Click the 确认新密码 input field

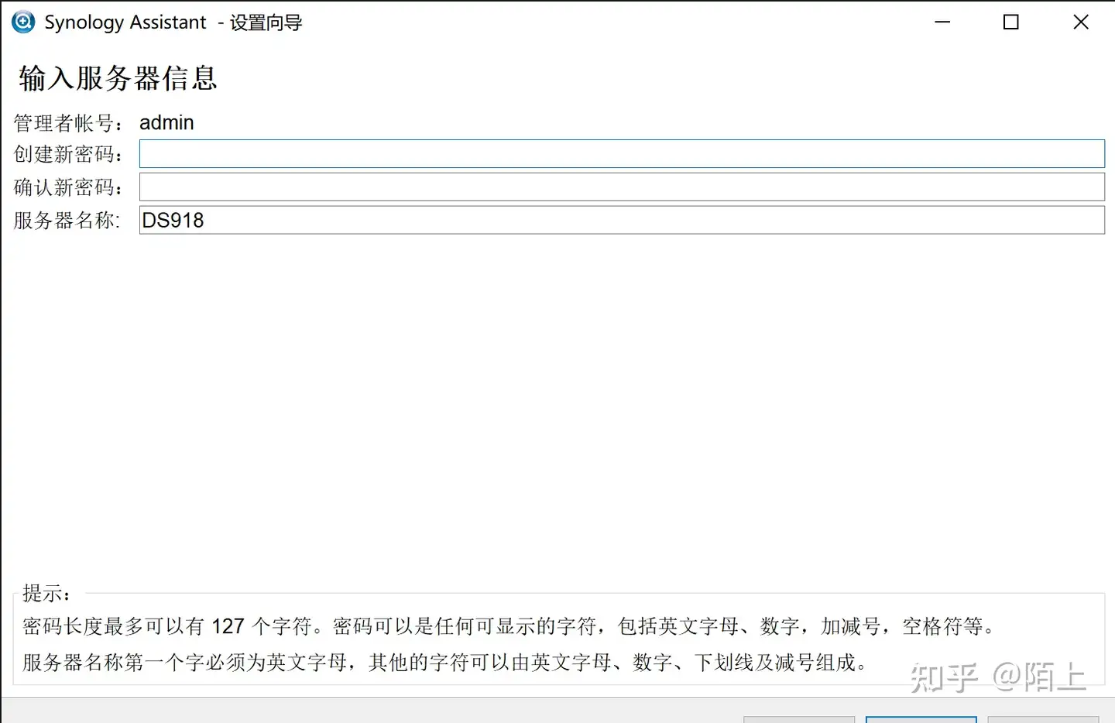(622, 187)
